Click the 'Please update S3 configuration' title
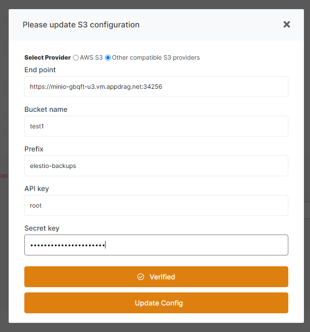 [81, 25]
